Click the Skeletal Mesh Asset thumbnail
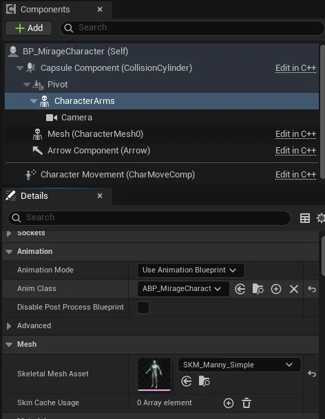 click(x=154, y=374)
